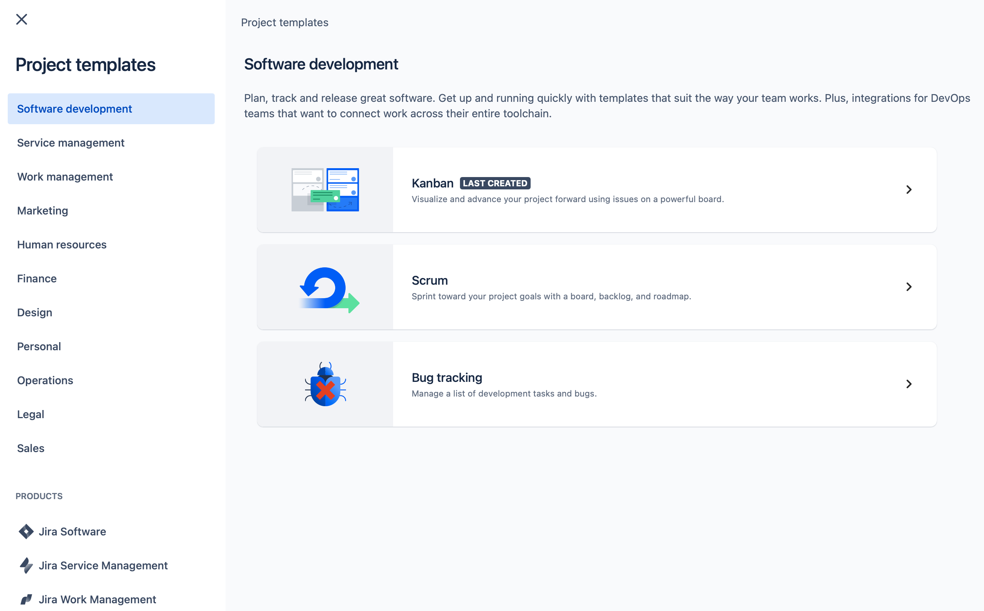Click the LAST CREATED badge
984x611 pixels.
495,183
